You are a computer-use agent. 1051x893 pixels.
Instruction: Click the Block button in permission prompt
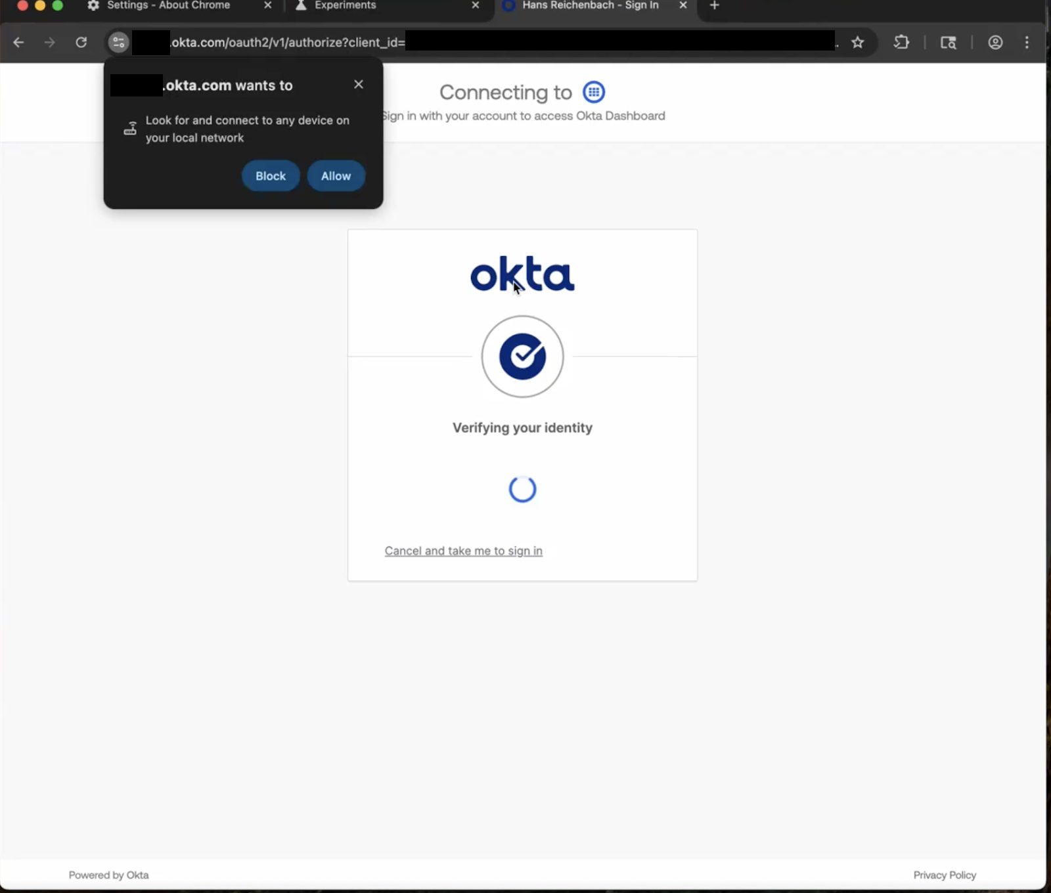point(270,175)
